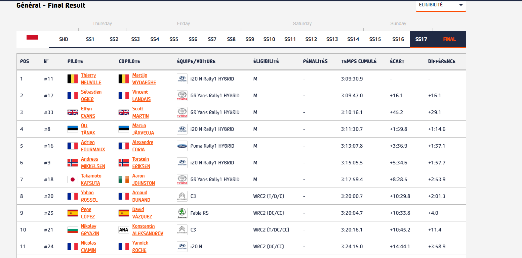This screenshot has width=522, height=258.
Task: Go to the FINAL results tab
Action: point(449,39)
